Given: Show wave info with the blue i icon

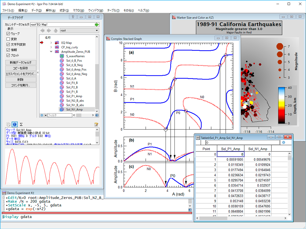Looking at the screenshot, I should coord(15,124).
